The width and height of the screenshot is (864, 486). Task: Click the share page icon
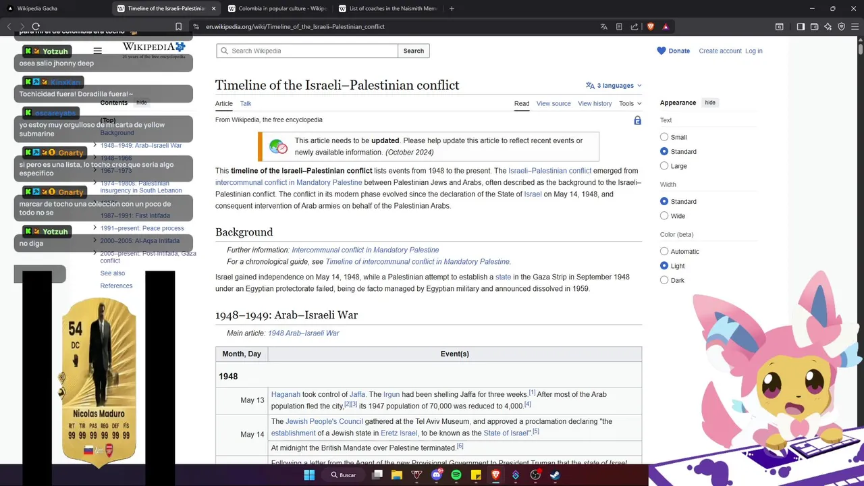click(x=634, y=26)
